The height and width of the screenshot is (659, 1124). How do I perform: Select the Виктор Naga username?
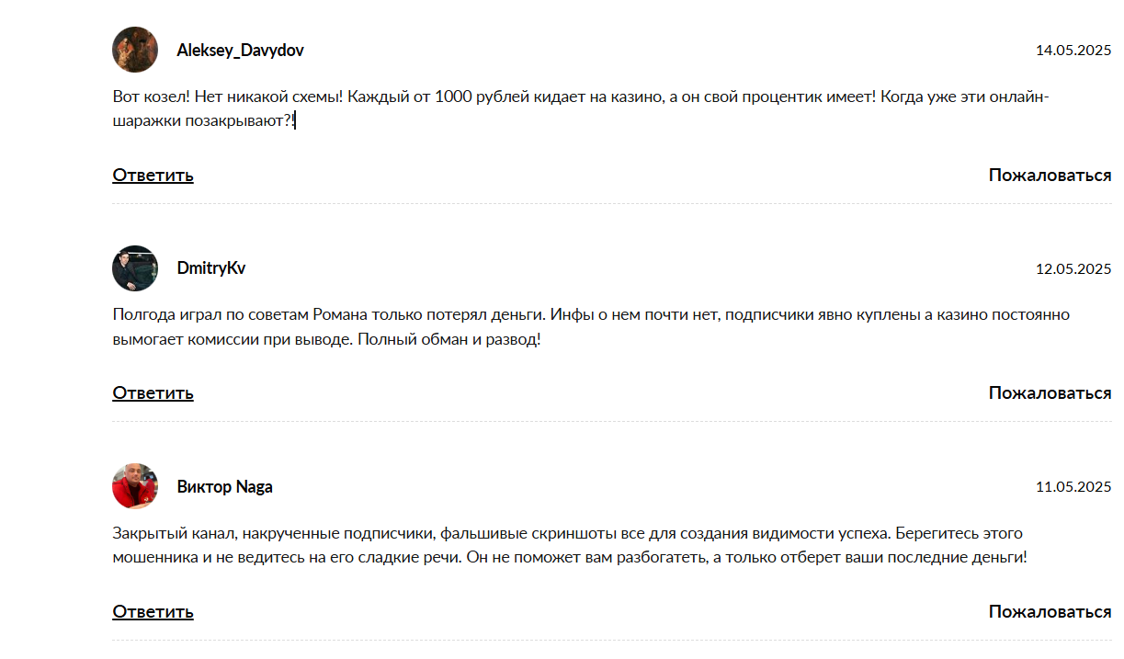[224, 487]
